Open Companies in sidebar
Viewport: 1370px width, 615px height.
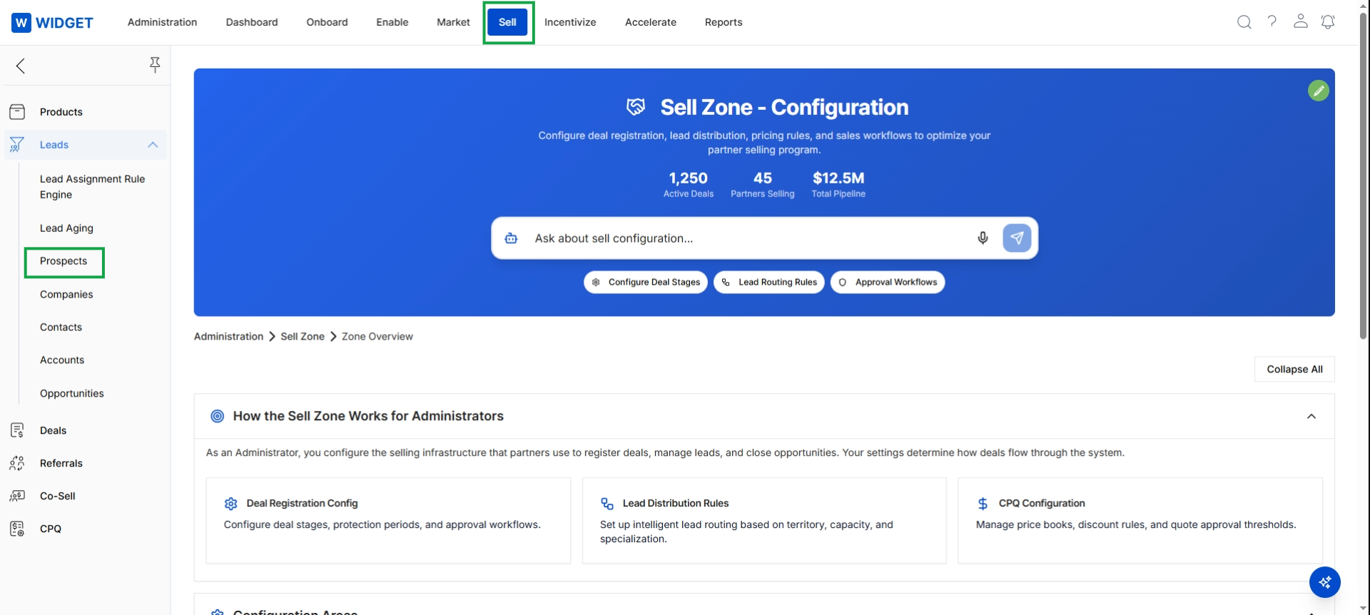66,295
